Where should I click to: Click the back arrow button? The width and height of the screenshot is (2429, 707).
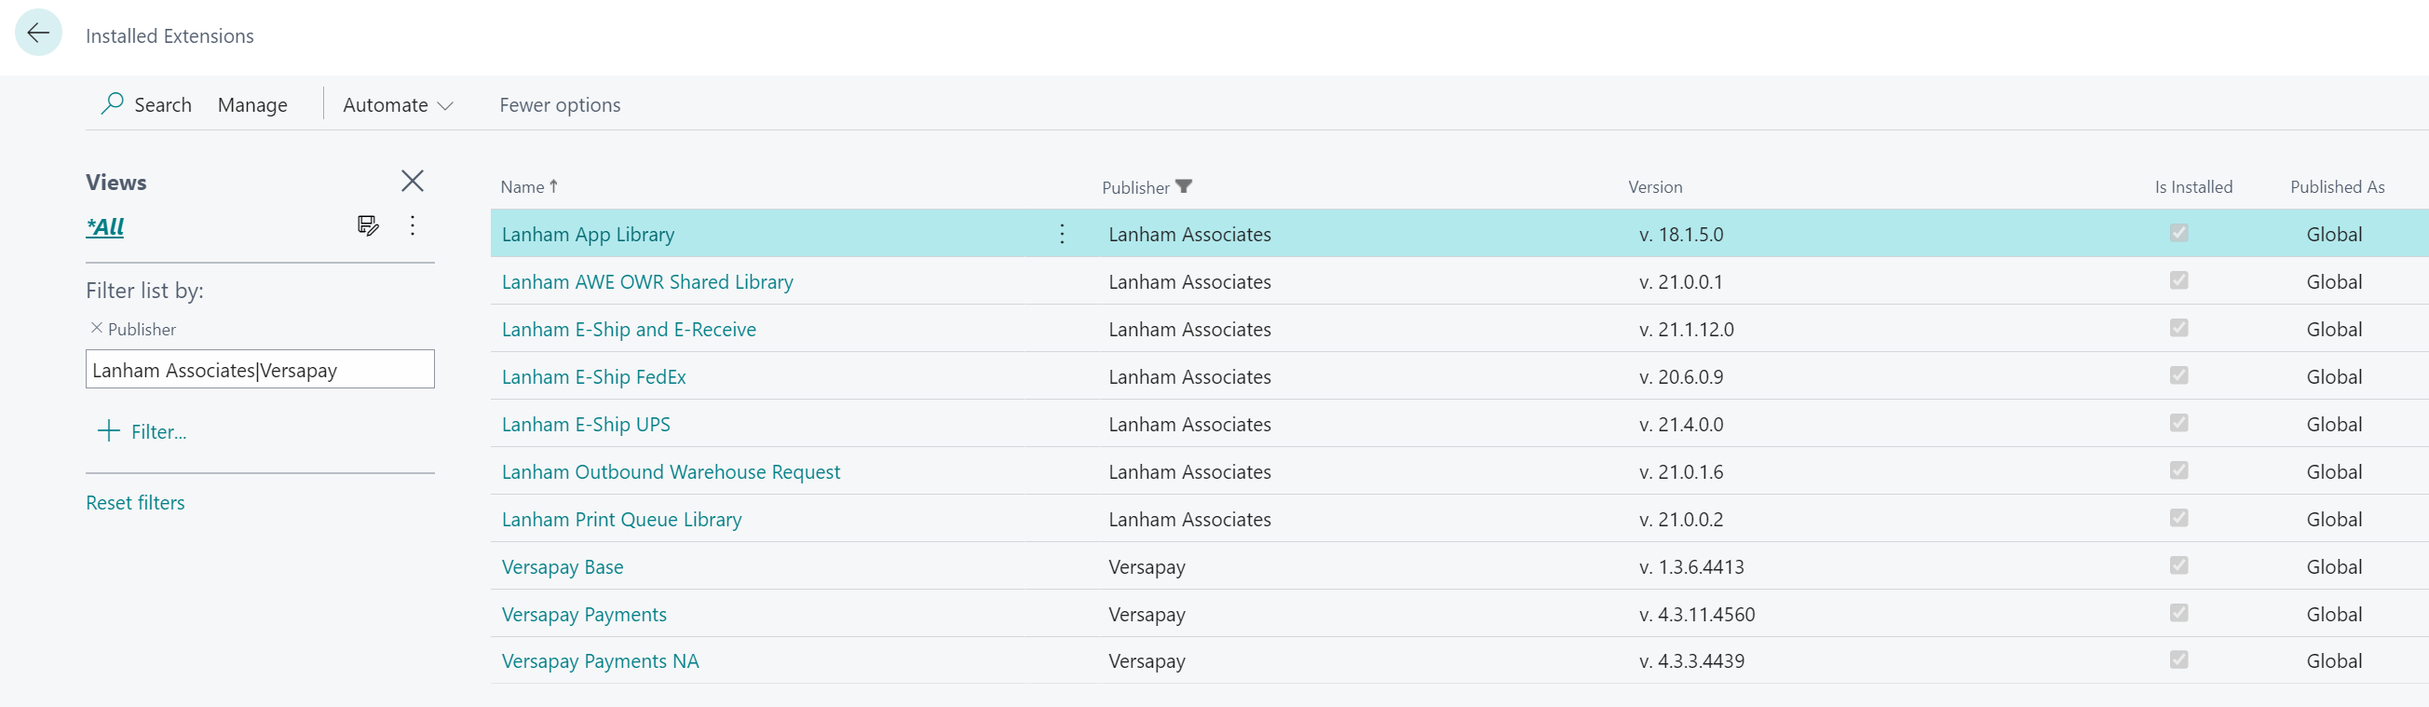click(39, 34)
